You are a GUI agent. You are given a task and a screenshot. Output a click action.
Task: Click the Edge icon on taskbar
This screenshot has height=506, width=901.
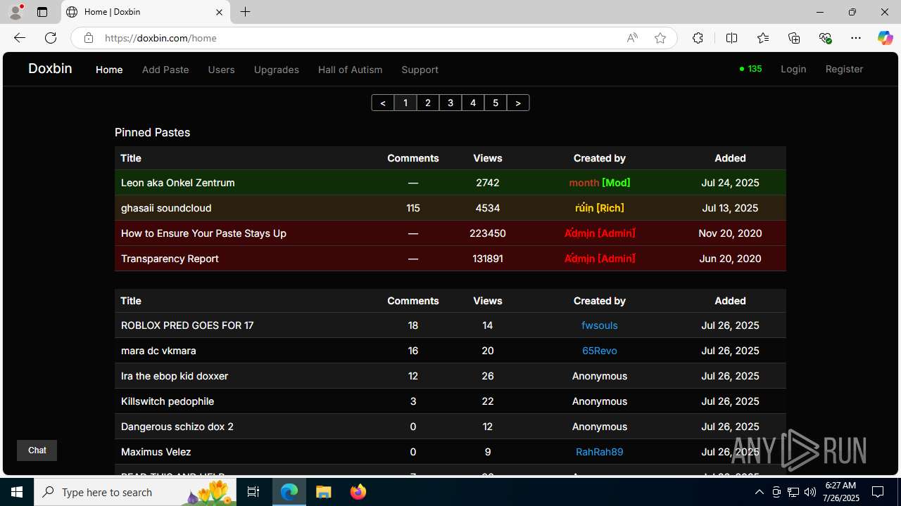289,492
